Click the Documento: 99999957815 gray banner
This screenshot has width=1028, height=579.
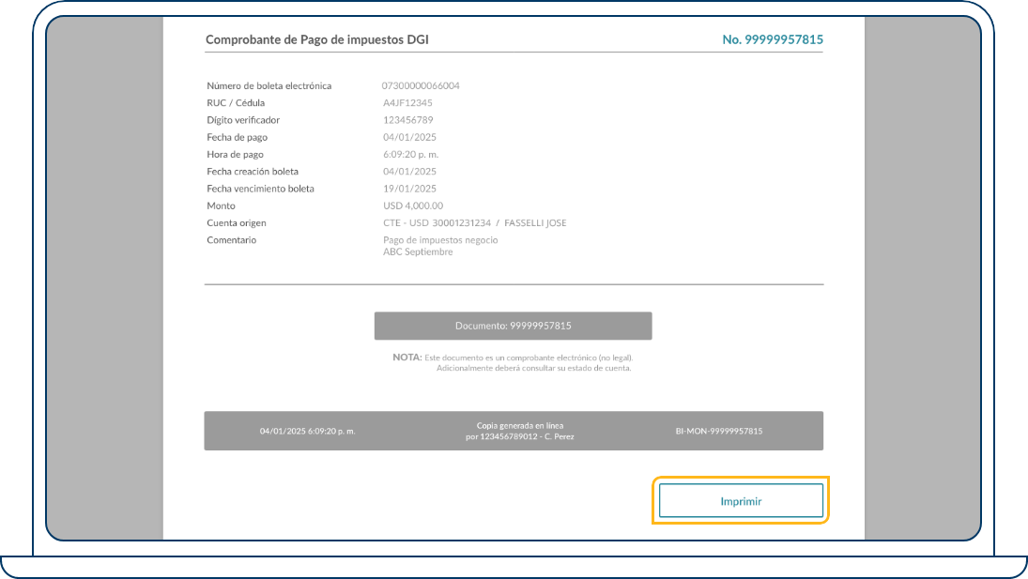coord(513,326)
